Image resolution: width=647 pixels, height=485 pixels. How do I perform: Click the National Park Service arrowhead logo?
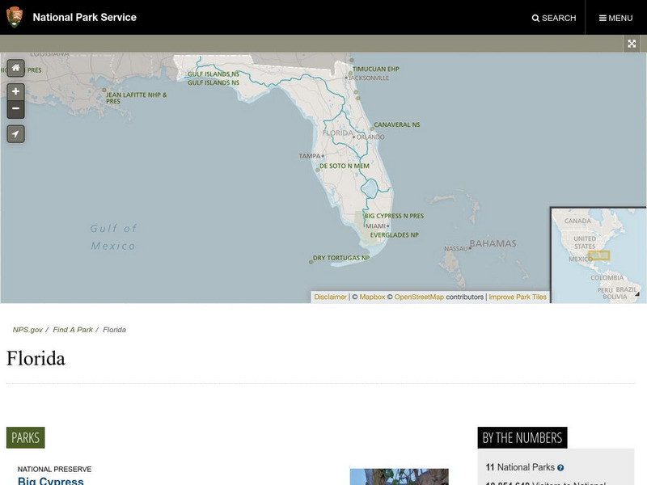pos(14,17)
